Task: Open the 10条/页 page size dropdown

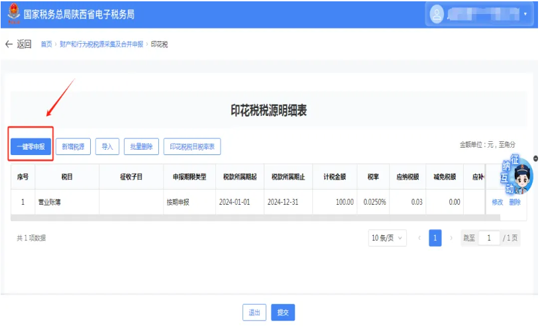Action: click(388, 238)
